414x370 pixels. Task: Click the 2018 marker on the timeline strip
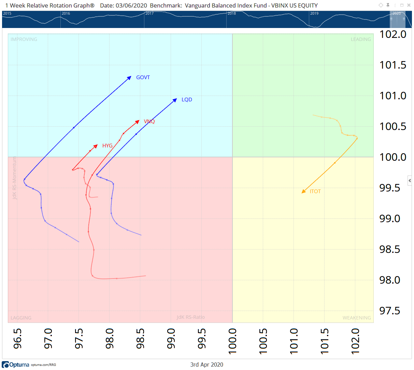(232, 14)
